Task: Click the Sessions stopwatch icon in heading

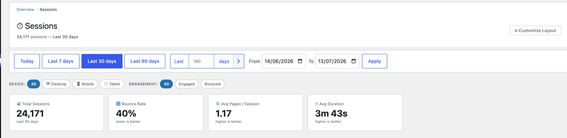Action: point(20,26)
